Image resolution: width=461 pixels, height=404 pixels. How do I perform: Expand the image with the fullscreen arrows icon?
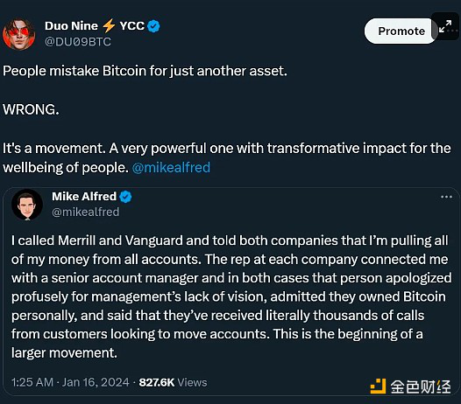445,26
